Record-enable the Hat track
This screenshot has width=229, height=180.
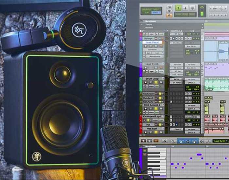click(156, 125)
